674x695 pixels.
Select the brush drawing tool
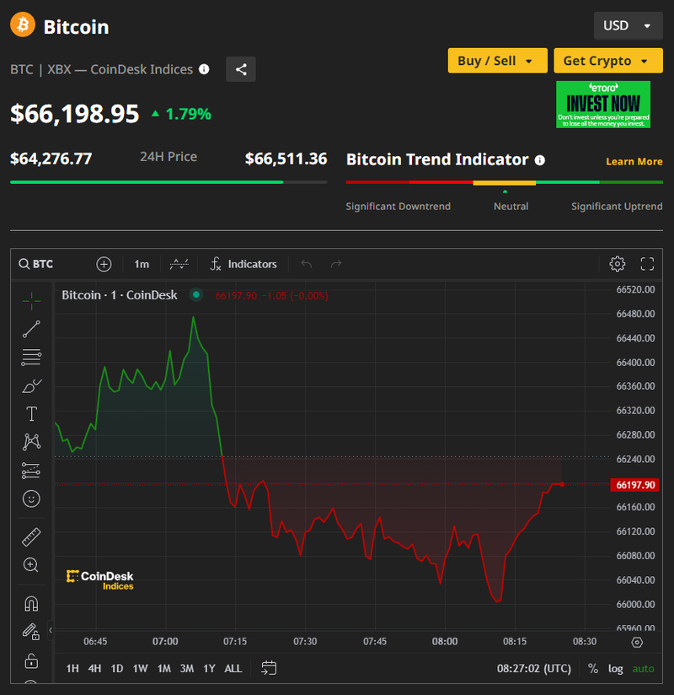click(31, 386)
